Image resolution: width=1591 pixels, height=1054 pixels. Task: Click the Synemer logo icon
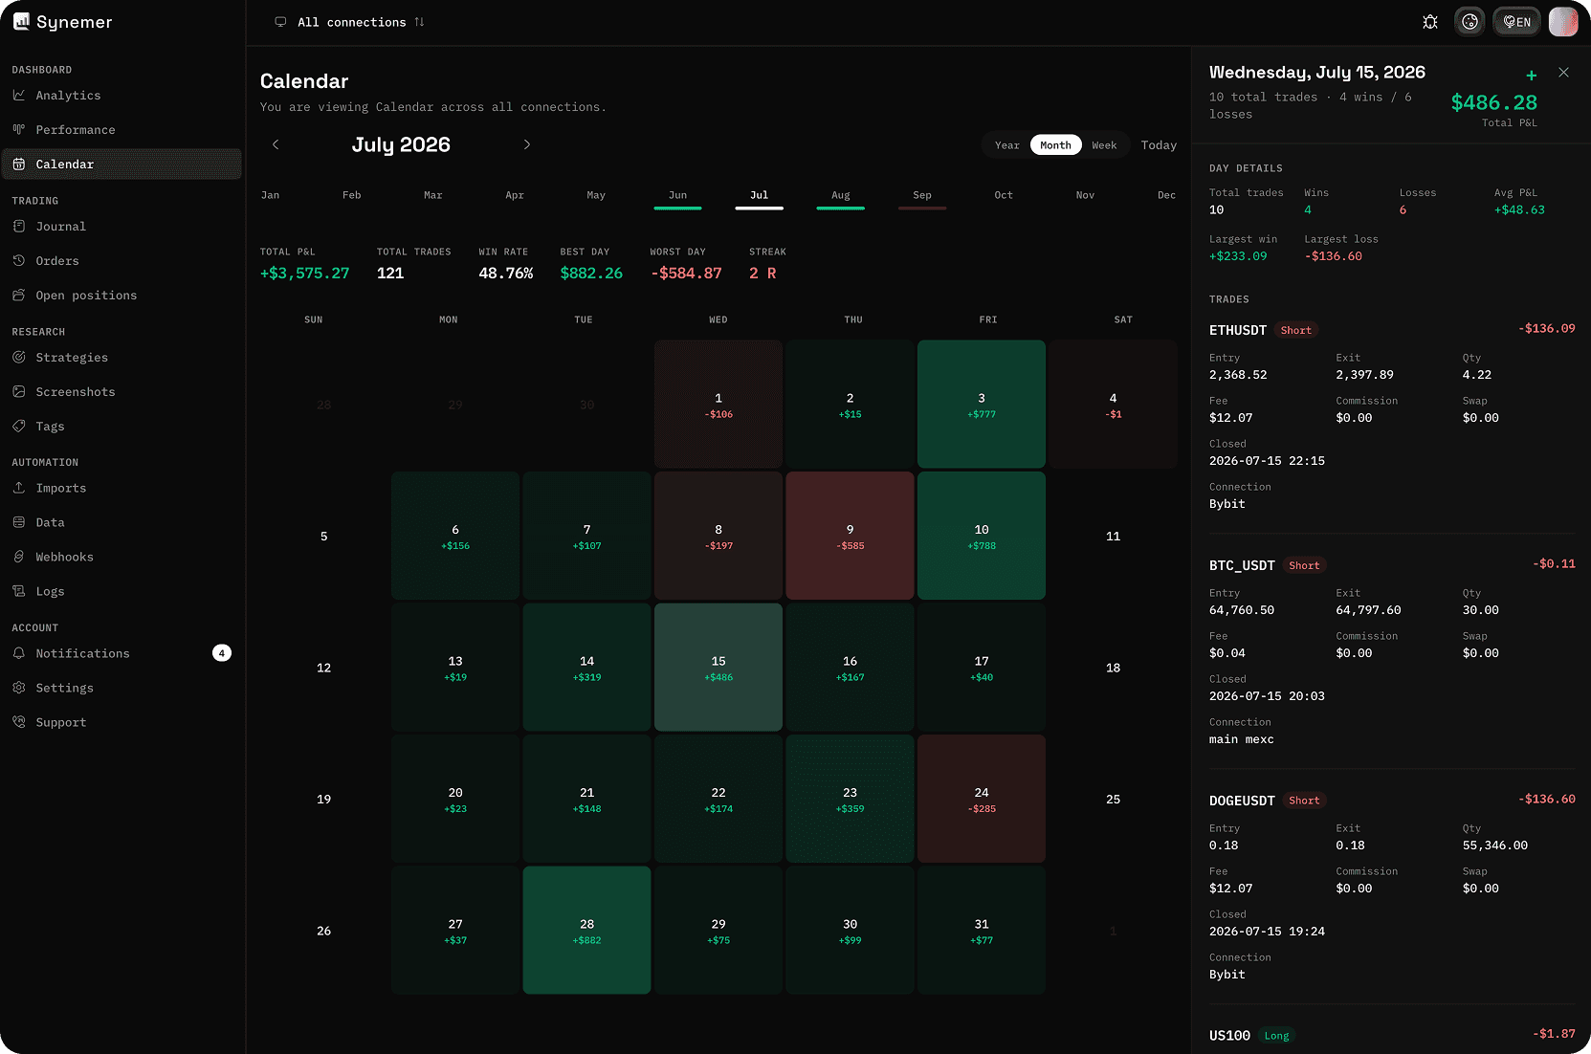(x=21, y=21)
